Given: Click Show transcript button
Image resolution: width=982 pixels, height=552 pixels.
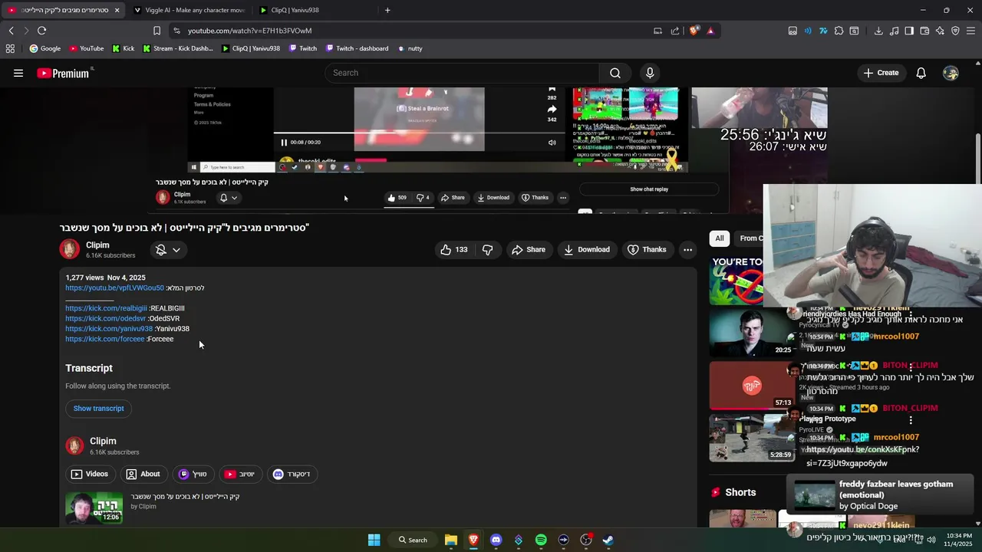Looking at the screenshot, I should coord(98,409).
